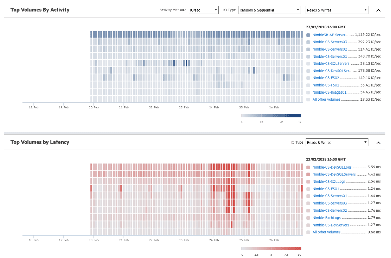Click the blue swatch beside Nimble3B-AF-Server
The image size is (391, 258).
(x=308, y=35)
